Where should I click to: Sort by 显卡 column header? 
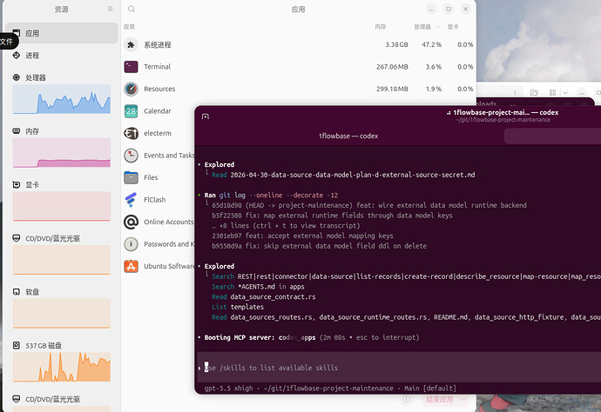(x=453, y=27)
